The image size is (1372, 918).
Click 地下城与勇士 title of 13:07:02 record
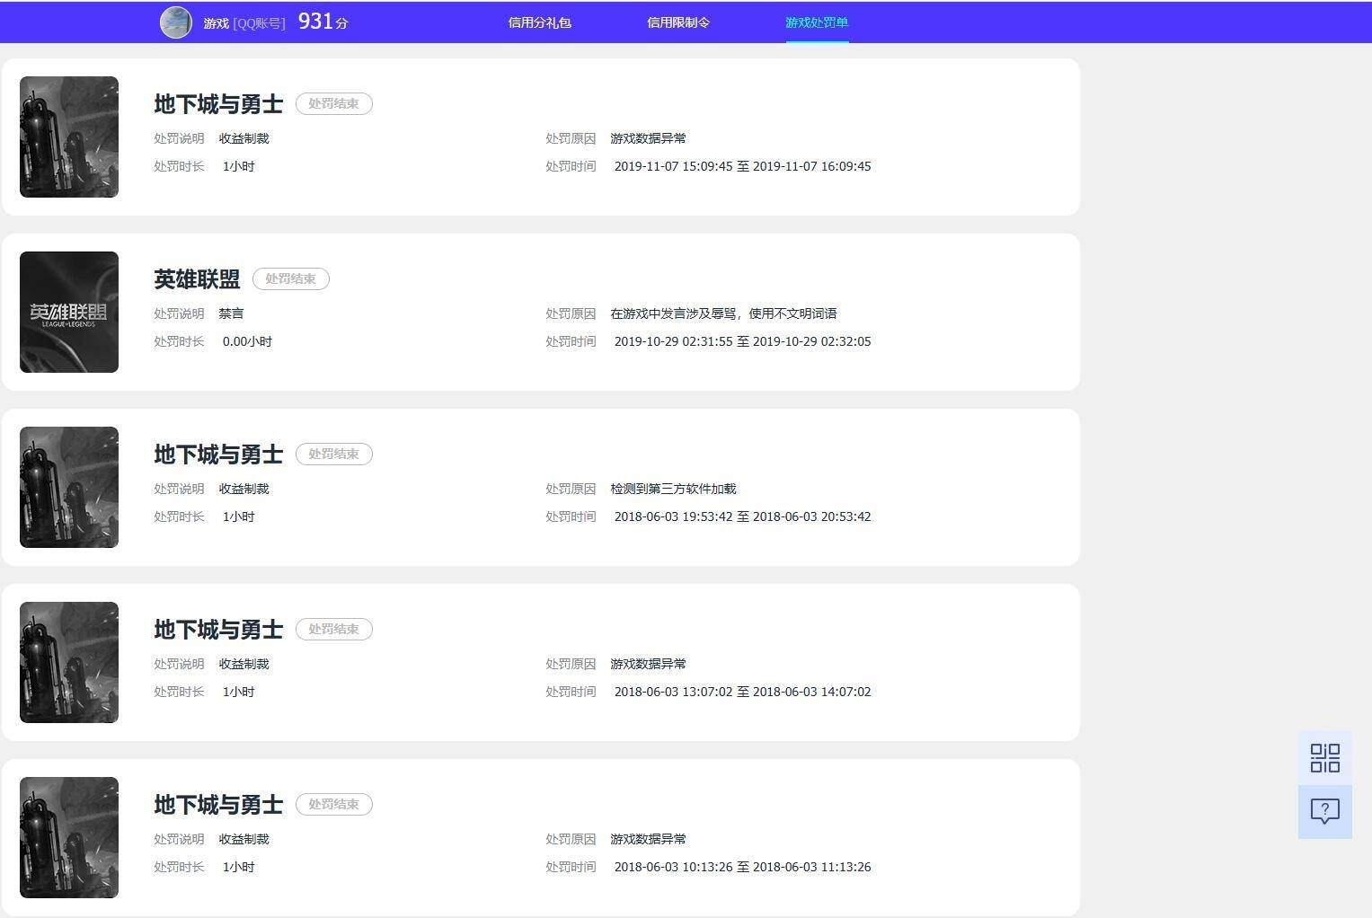(x=218, y=630)
